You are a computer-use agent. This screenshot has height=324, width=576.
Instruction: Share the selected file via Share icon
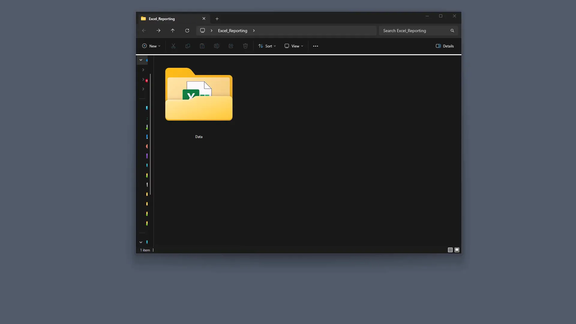tap(231, 46)
